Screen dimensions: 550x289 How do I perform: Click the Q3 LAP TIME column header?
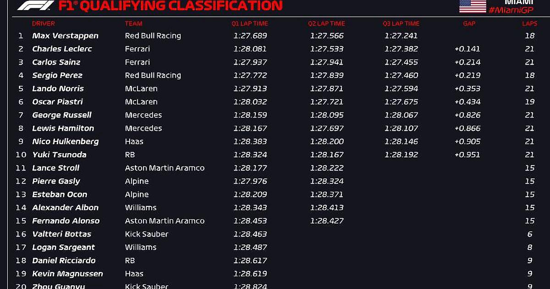(x=401, y=23)
